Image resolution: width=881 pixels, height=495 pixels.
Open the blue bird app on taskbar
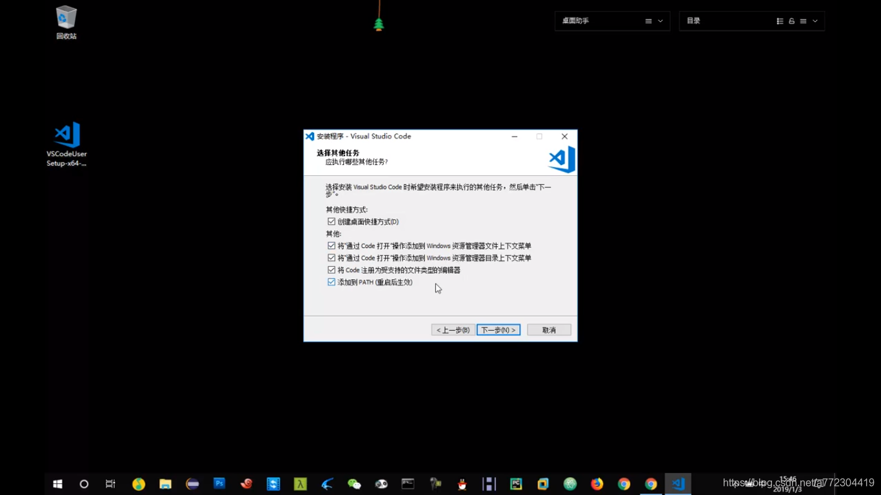pyautogui.click(x=327, y=484)
